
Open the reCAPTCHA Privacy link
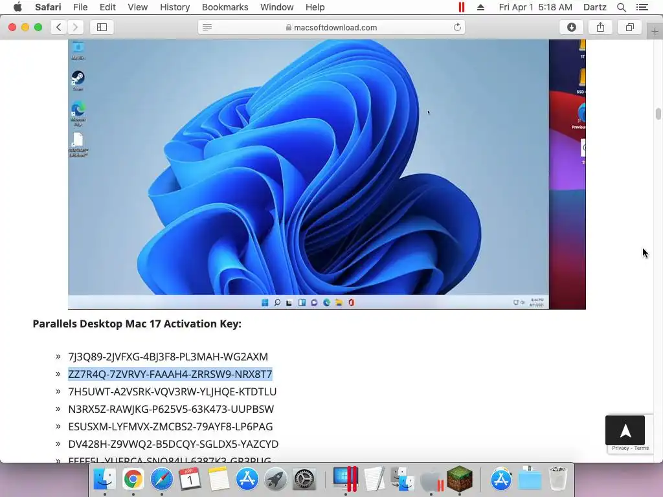(x=620, y=448)
